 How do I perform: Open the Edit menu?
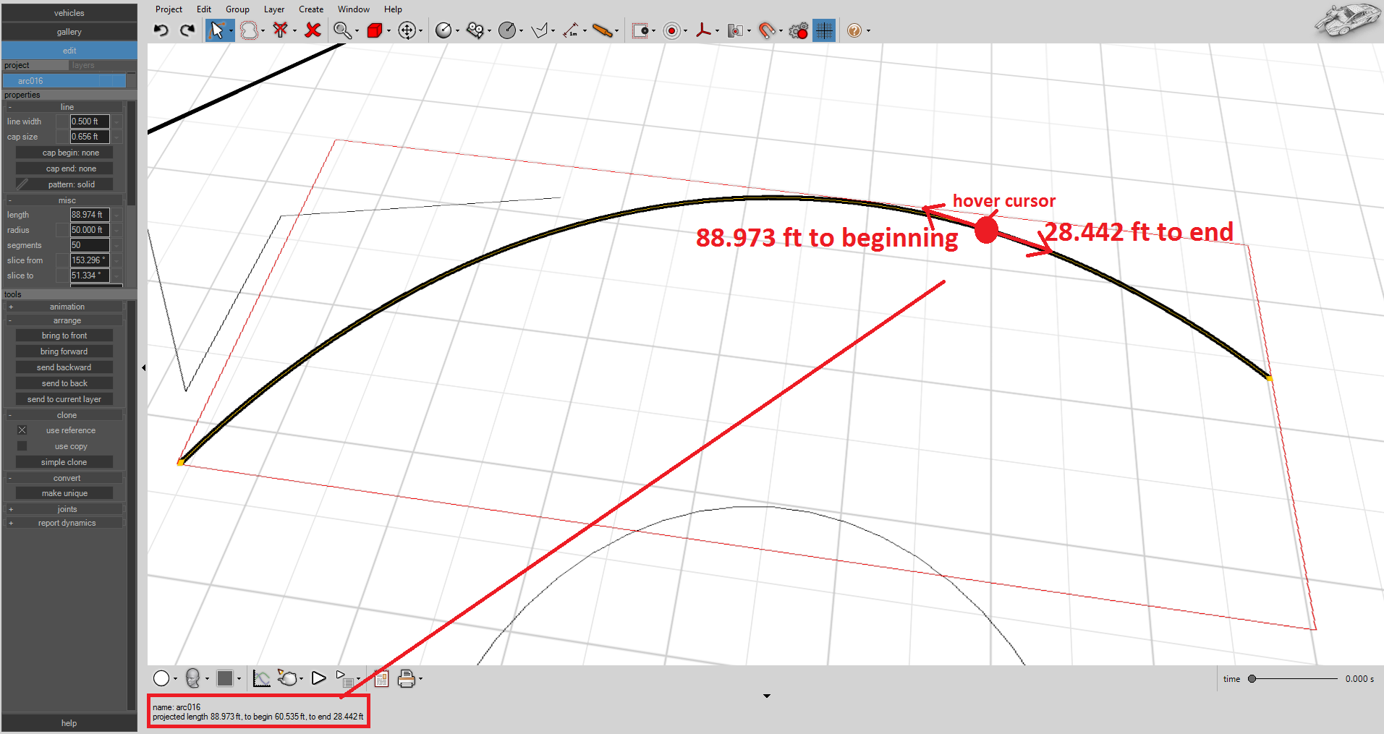pyautogui.click(x=204, y=9)
